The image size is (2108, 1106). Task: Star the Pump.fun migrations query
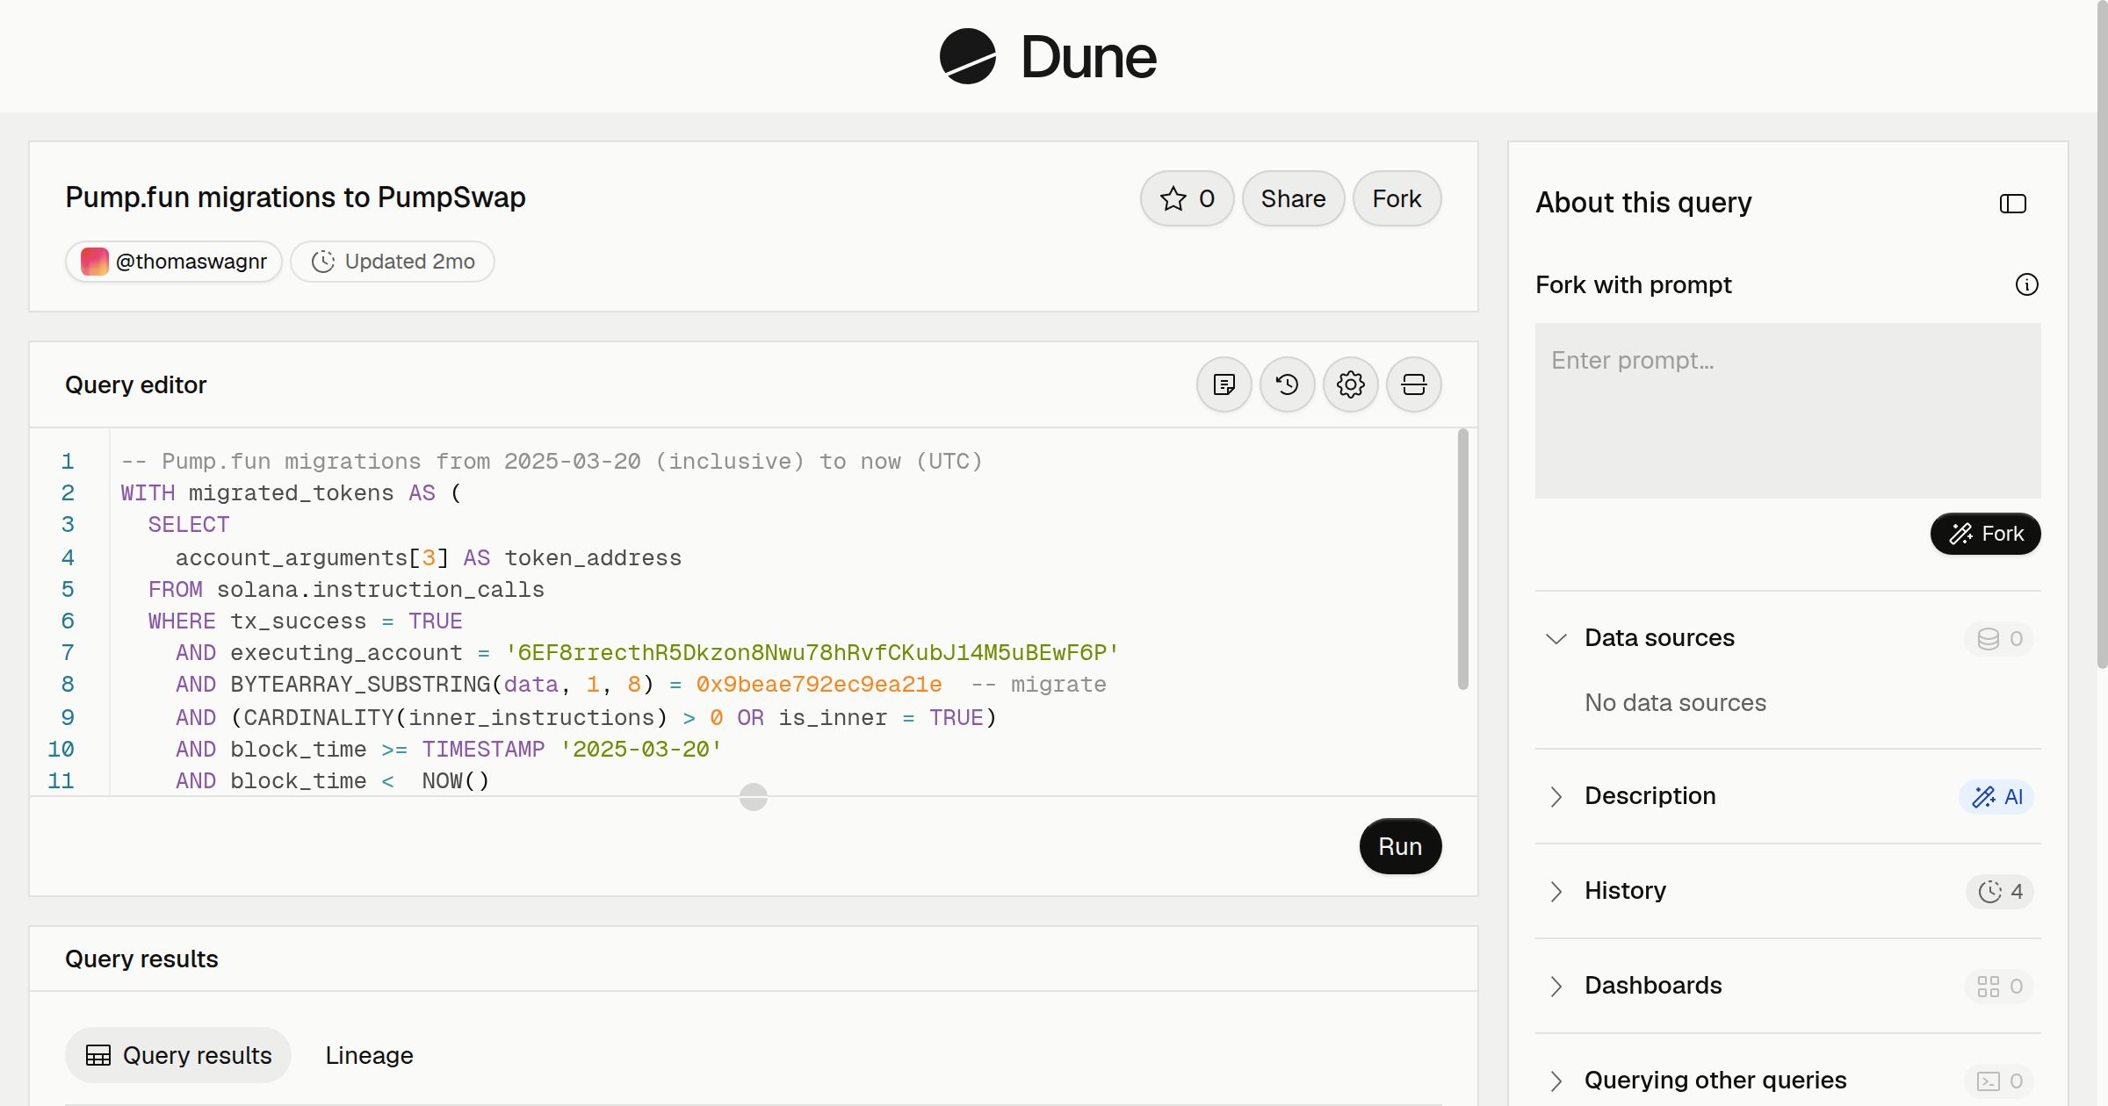coord(1188,198)
